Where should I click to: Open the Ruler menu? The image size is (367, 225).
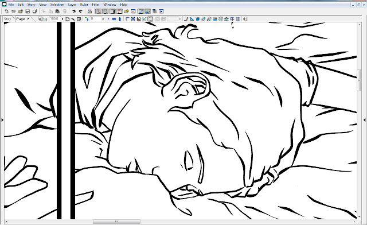click(84, 5)
